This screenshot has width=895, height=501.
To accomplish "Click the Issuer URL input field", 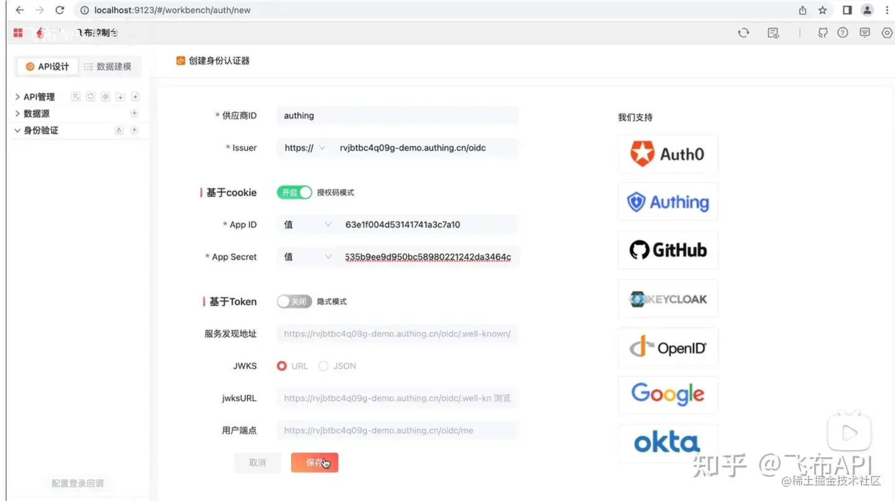I will 425,148.
